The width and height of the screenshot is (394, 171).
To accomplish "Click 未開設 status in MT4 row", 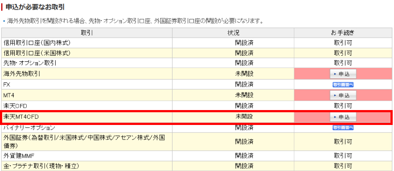I will coord(244,96).
